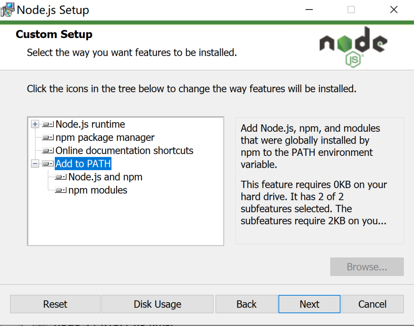Expand the Node.js runtime tree node

(x=35, y=124)
